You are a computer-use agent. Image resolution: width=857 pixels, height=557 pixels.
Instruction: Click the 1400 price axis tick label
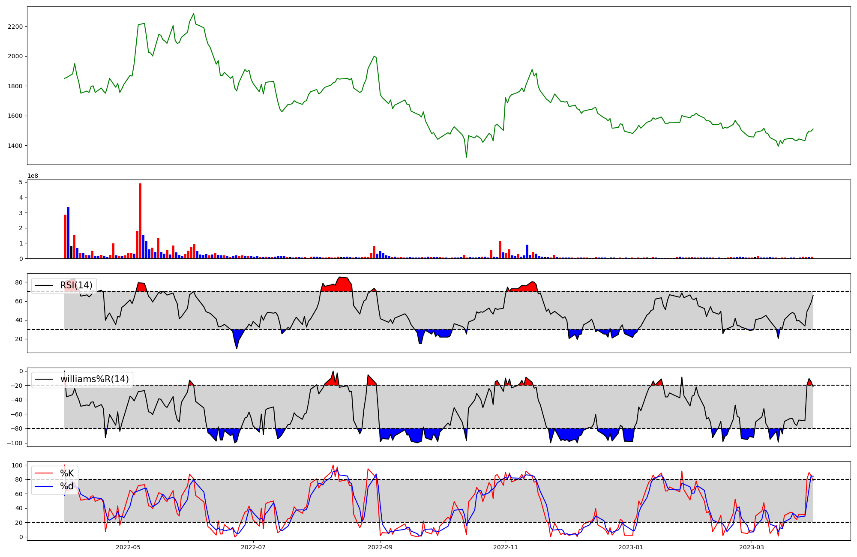coord(15,146)
